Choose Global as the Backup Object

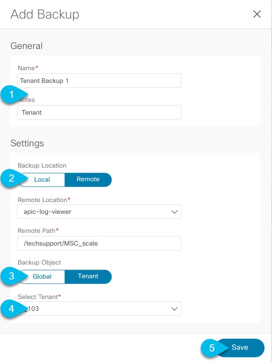[42, 276]
